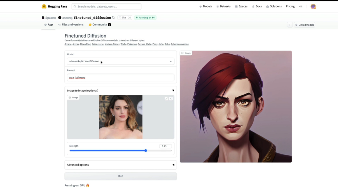Remove the uploaded image with the X icon
The image size is (338, 190).
coord(171,98)
